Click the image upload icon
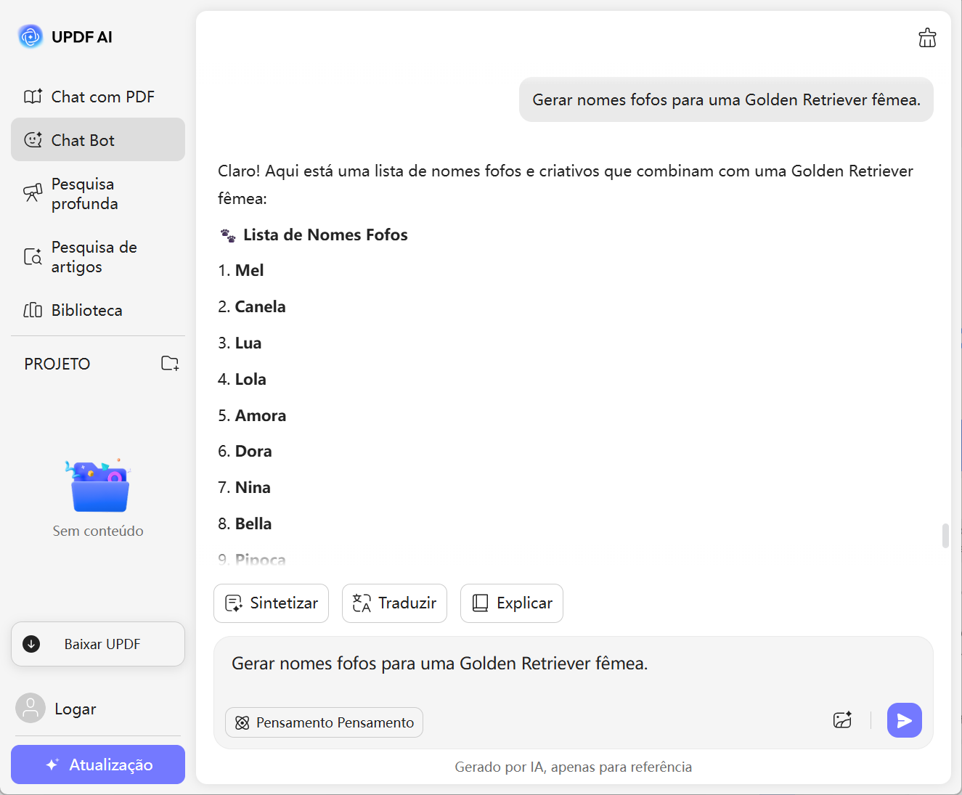Image resolution: width=962 pixels, height=795 pixels. (x=842, y=720)
